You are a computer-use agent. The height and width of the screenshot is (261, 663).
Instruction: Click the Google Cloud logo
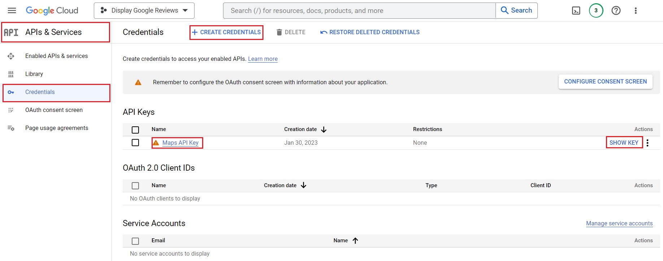[x=52, y=10]
